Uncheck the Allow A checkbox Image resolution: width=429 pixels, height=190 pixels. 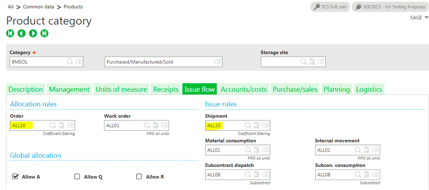coord(15,177)
